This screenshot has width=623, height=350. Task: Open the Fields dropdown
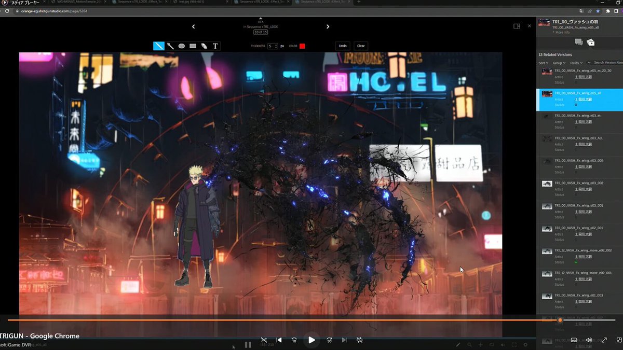(x=576, y=63)
